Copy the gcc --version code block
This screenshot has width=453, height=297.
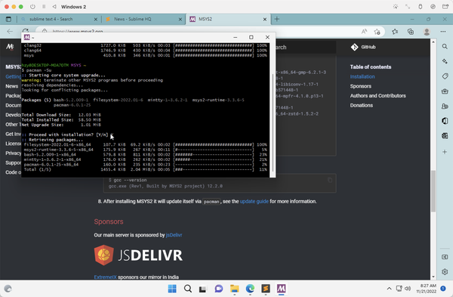coord(330,180)
